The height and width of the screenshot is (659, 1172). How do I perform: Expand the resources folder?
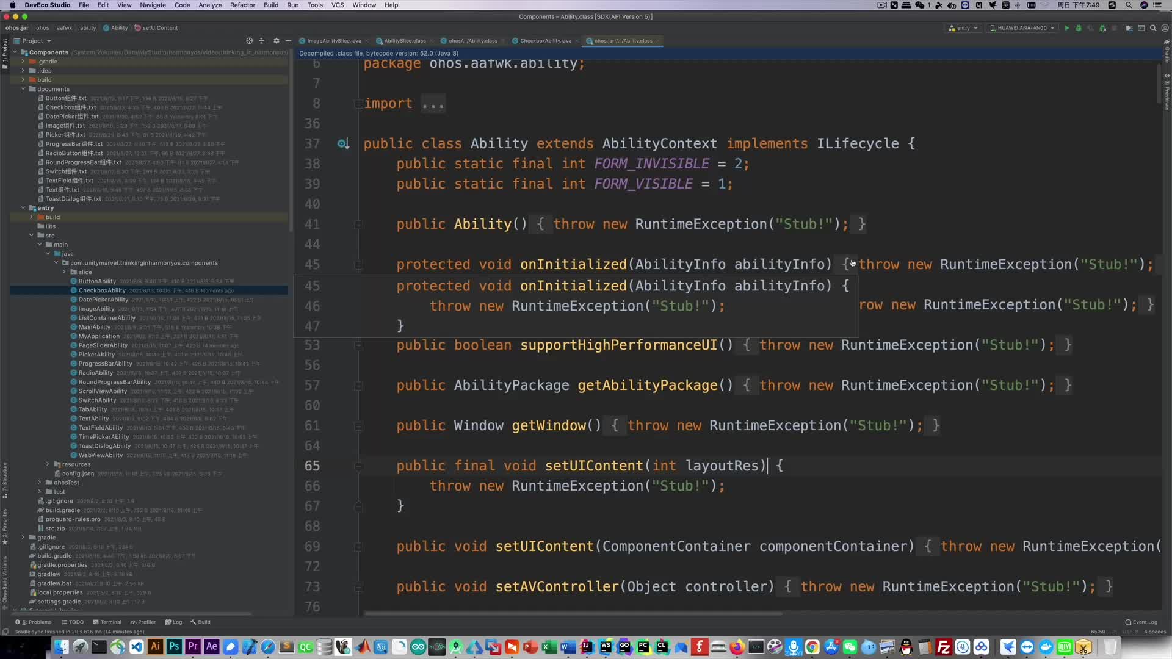click(x=48, y=464)
